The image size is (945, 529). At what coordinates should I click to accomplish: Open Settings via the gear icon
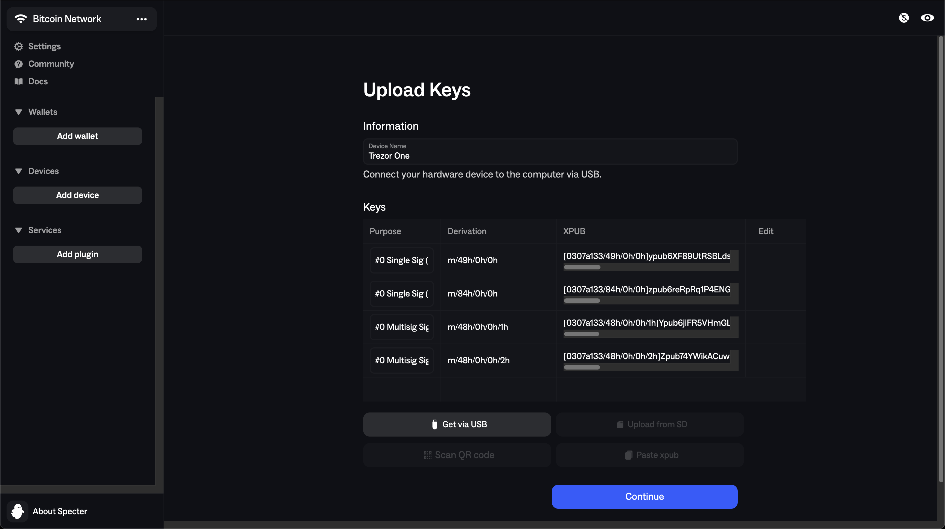[x=18, y=46]
